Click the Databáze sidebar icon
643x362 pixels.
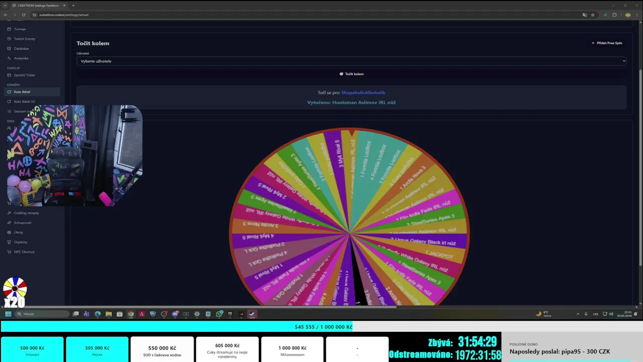click(x=9, y=48)
